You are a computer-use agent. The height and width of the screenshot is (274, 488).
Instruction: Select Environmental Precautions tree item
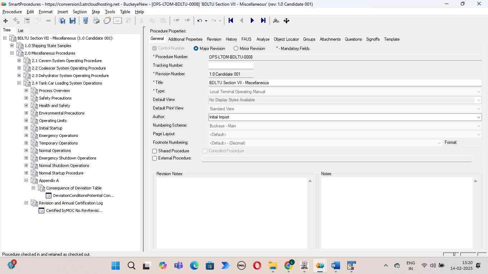[x=61, y=113]
